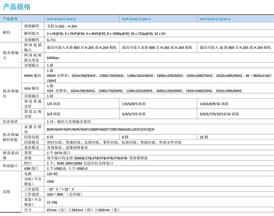Viewport: 274px width, 216px height.
Task: Select the 工作温度 row label
Action: pyautogui.click(x=32, y=189)
